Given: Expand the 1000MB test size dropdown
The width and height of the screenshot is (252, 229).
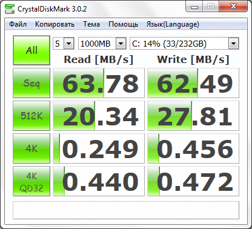Looking at the screenshot, I should 102,44.
